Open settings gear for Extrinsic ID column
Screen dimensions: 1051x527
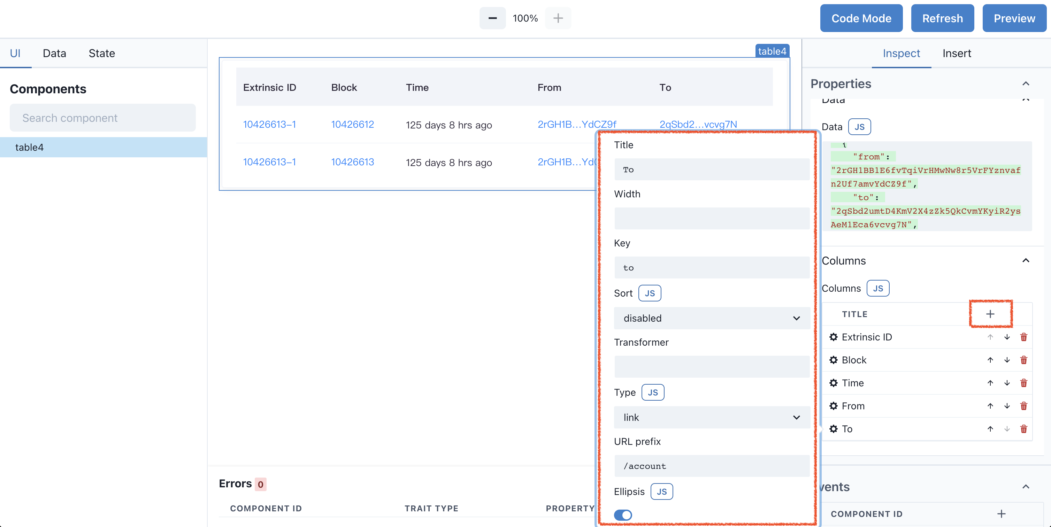(834, 337)
